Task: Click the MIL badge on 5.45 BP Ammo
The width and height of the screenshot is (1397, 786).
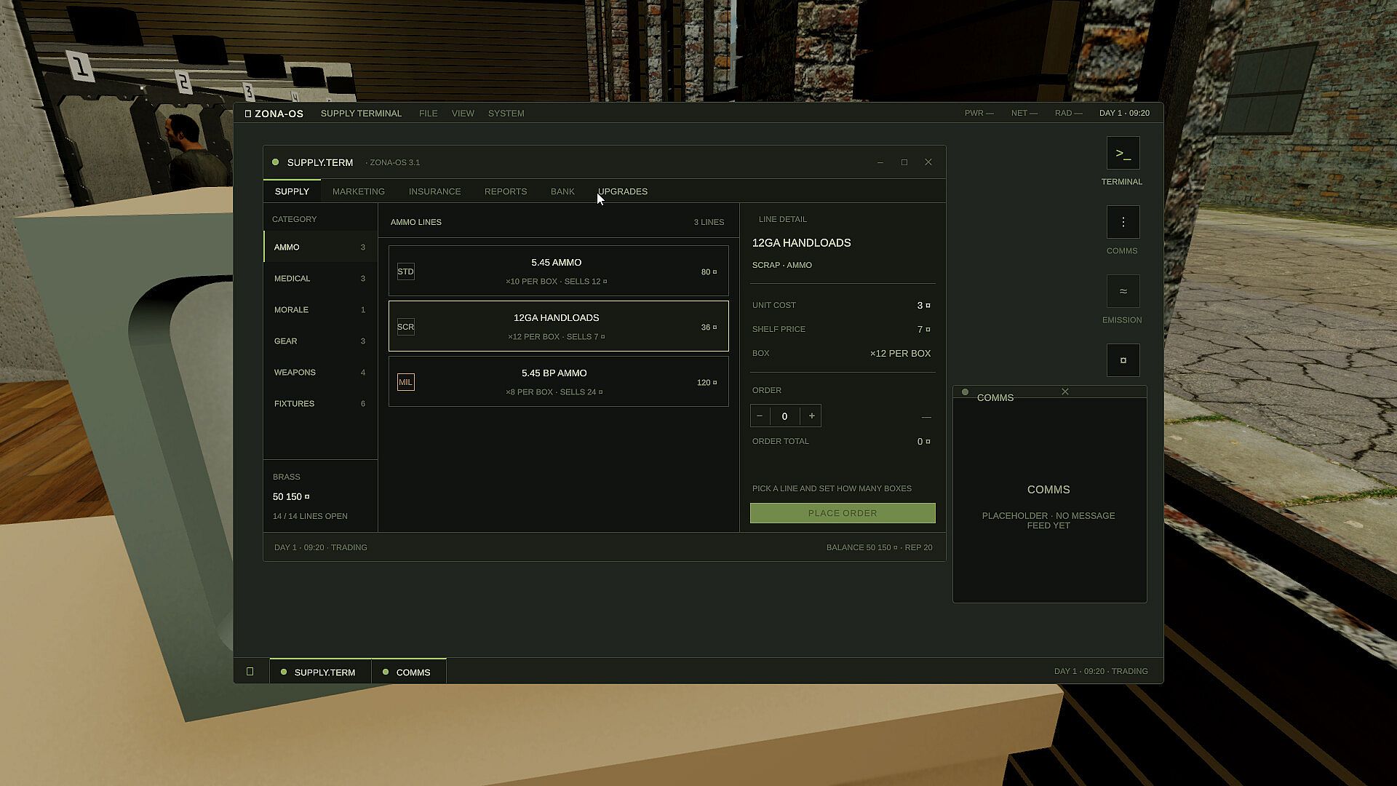Action: (x=405, y=382)
